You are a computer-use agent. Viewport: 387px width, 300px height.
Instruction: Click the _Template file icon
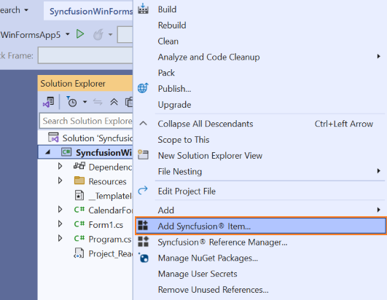[79, 195]
